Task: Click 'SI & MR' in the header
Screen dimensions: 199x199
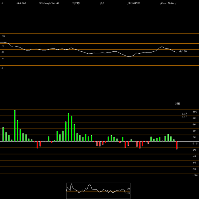Action: point(21,3)
